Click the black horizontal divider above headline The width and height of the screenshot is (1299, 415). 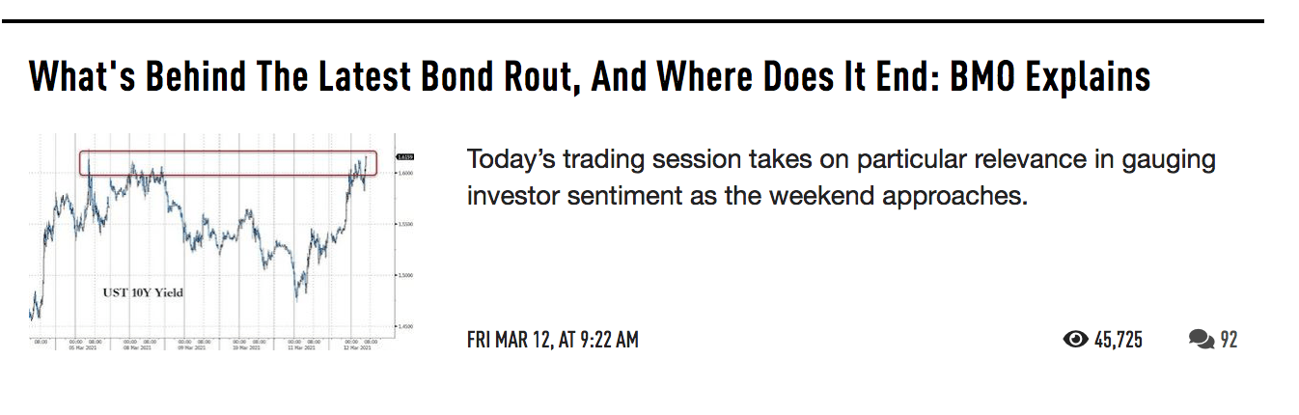click(x=647, y=20)
